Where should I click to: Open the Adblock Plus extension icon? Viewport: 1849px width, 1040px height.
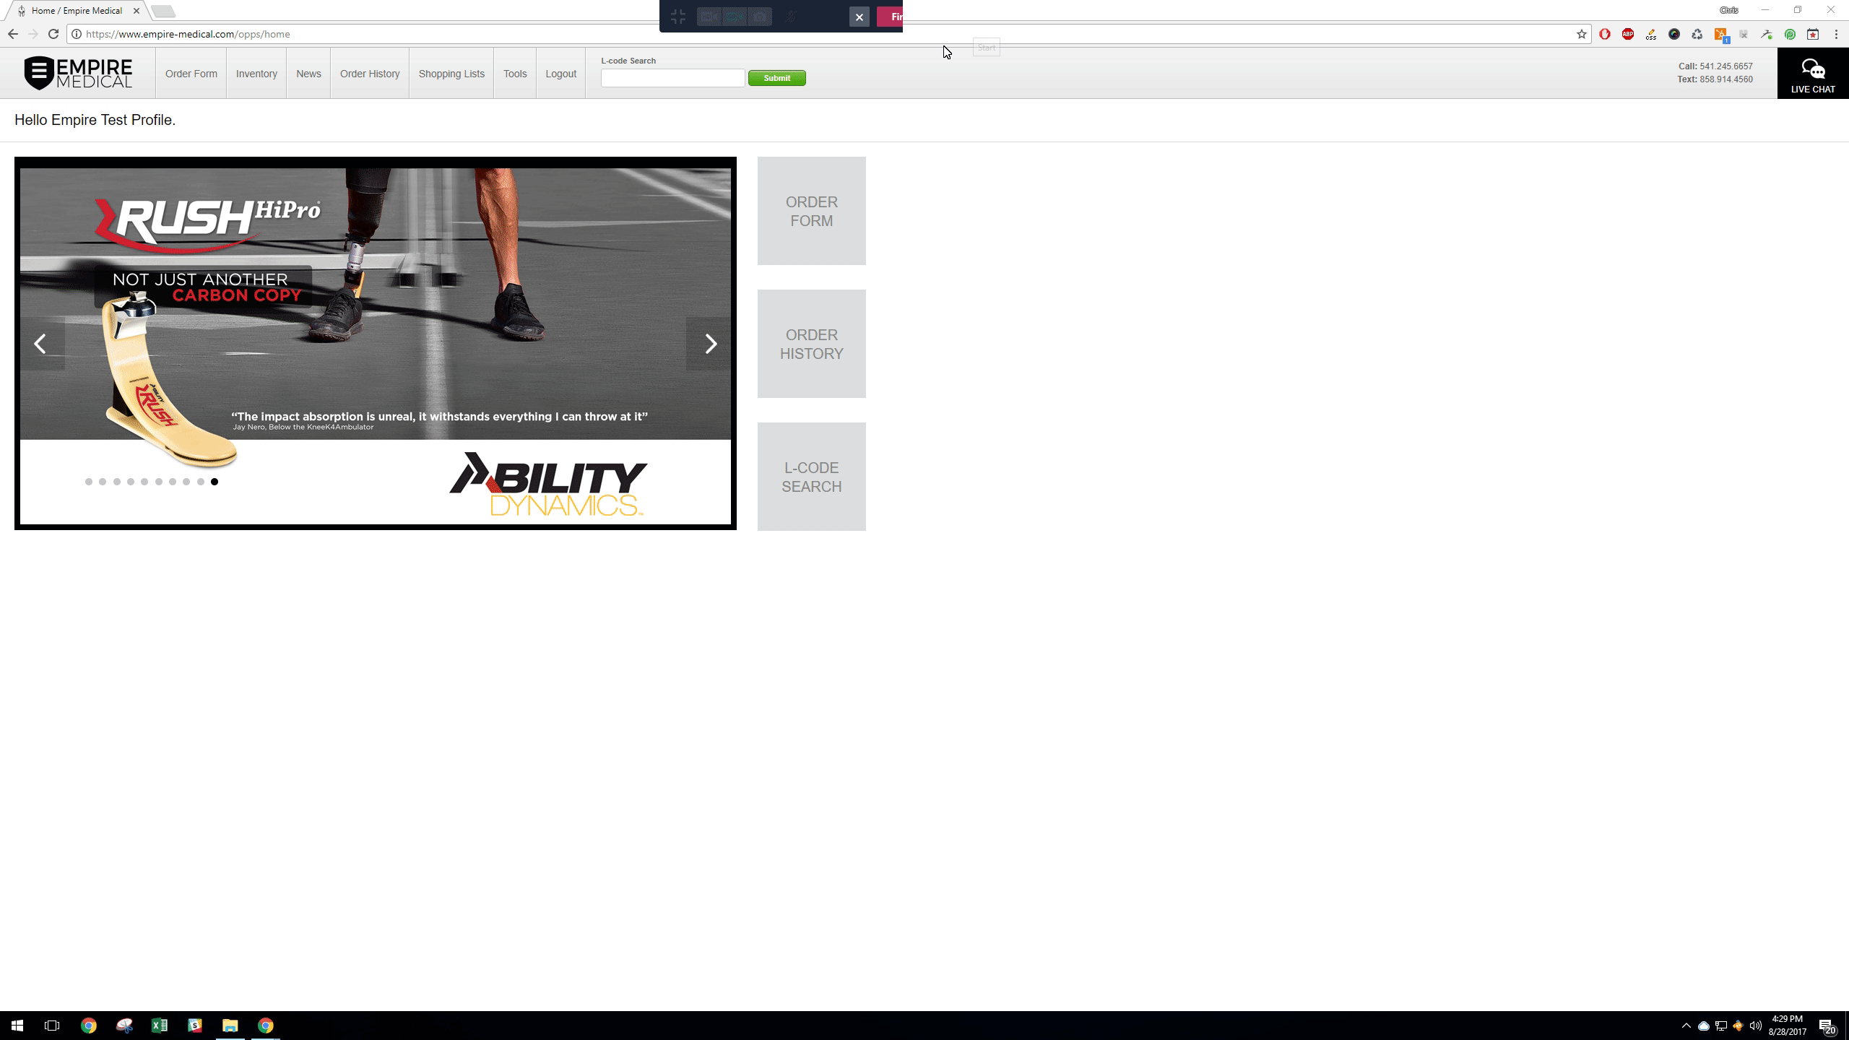[x=1628, y=34]
